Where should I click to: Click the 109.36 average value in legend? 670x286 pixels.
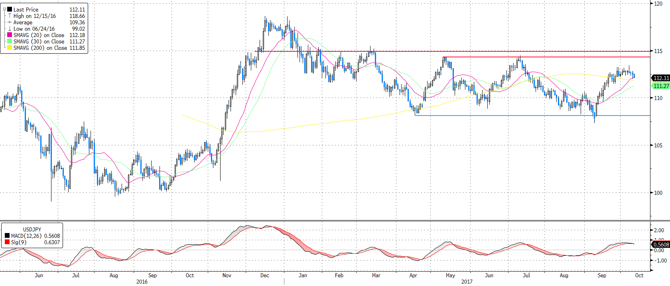point(77,22)
